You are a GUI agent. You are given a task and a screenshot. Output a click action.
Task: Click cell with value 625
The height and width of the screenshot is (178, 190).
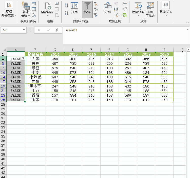pyautogui.click(x=164, y=59)
